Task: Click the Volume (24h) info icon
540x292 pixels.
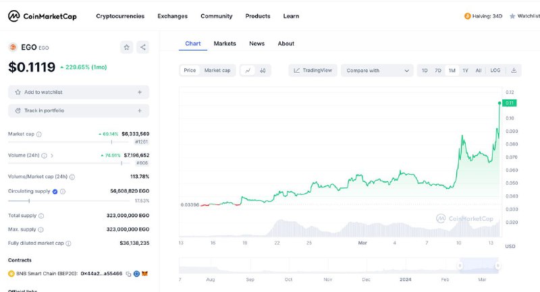Action: [x=44, y=156]
